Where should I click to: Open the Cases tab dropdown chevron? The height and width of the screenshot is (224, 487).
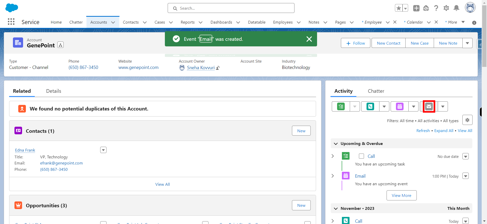(171, 22)
